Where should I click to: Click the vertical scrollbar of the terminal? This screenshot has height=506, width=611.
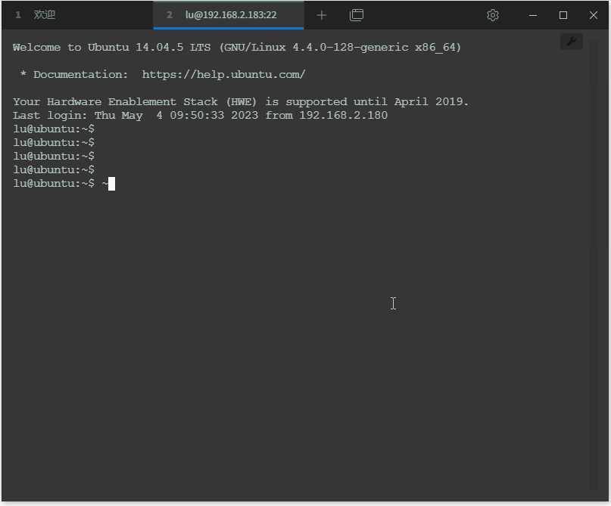pyautogui.click(x=594, y=265)
